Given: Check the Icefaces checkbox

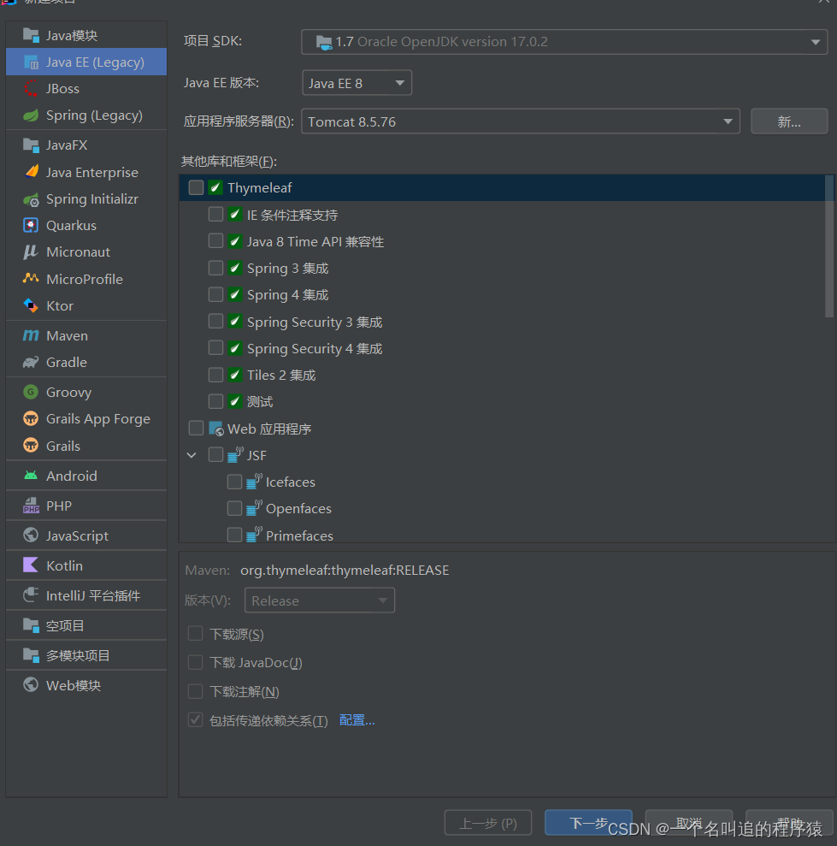Looking at the screenshot, I should coord(234,482).
